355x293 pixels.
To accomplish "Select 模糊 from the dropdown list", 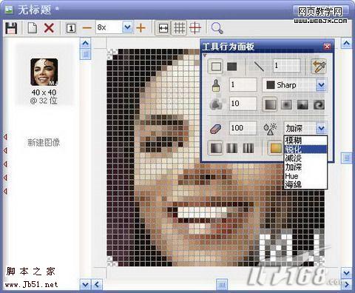I will [305, 141].
